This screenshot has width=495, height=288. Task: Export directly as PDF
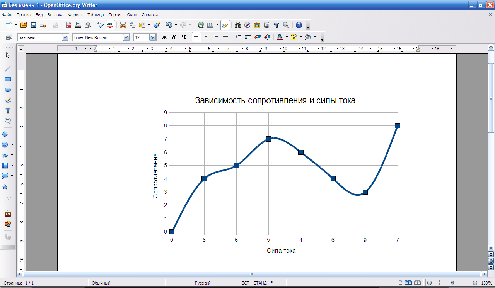click(x=68, y=25)
